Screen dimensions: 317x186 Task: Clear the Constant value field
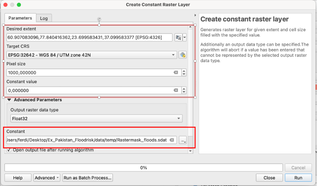pos(176,90)
